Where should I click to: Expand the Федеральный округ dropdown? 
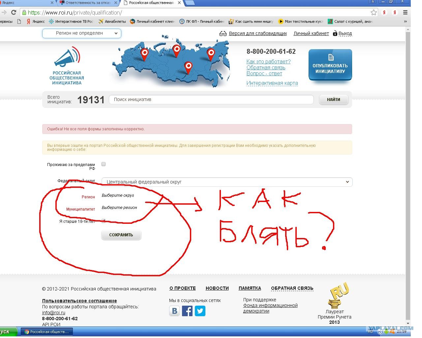coord(227,182)
